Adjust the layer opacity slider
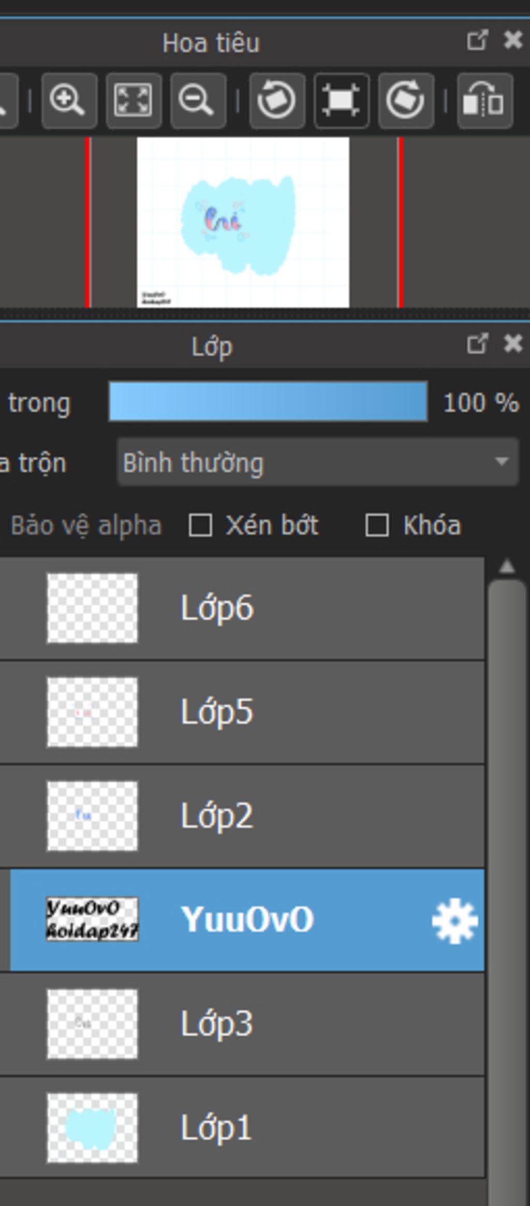The height and width of the screenshot is (1206, 530). pyautogui.click(x=268, y=402)
